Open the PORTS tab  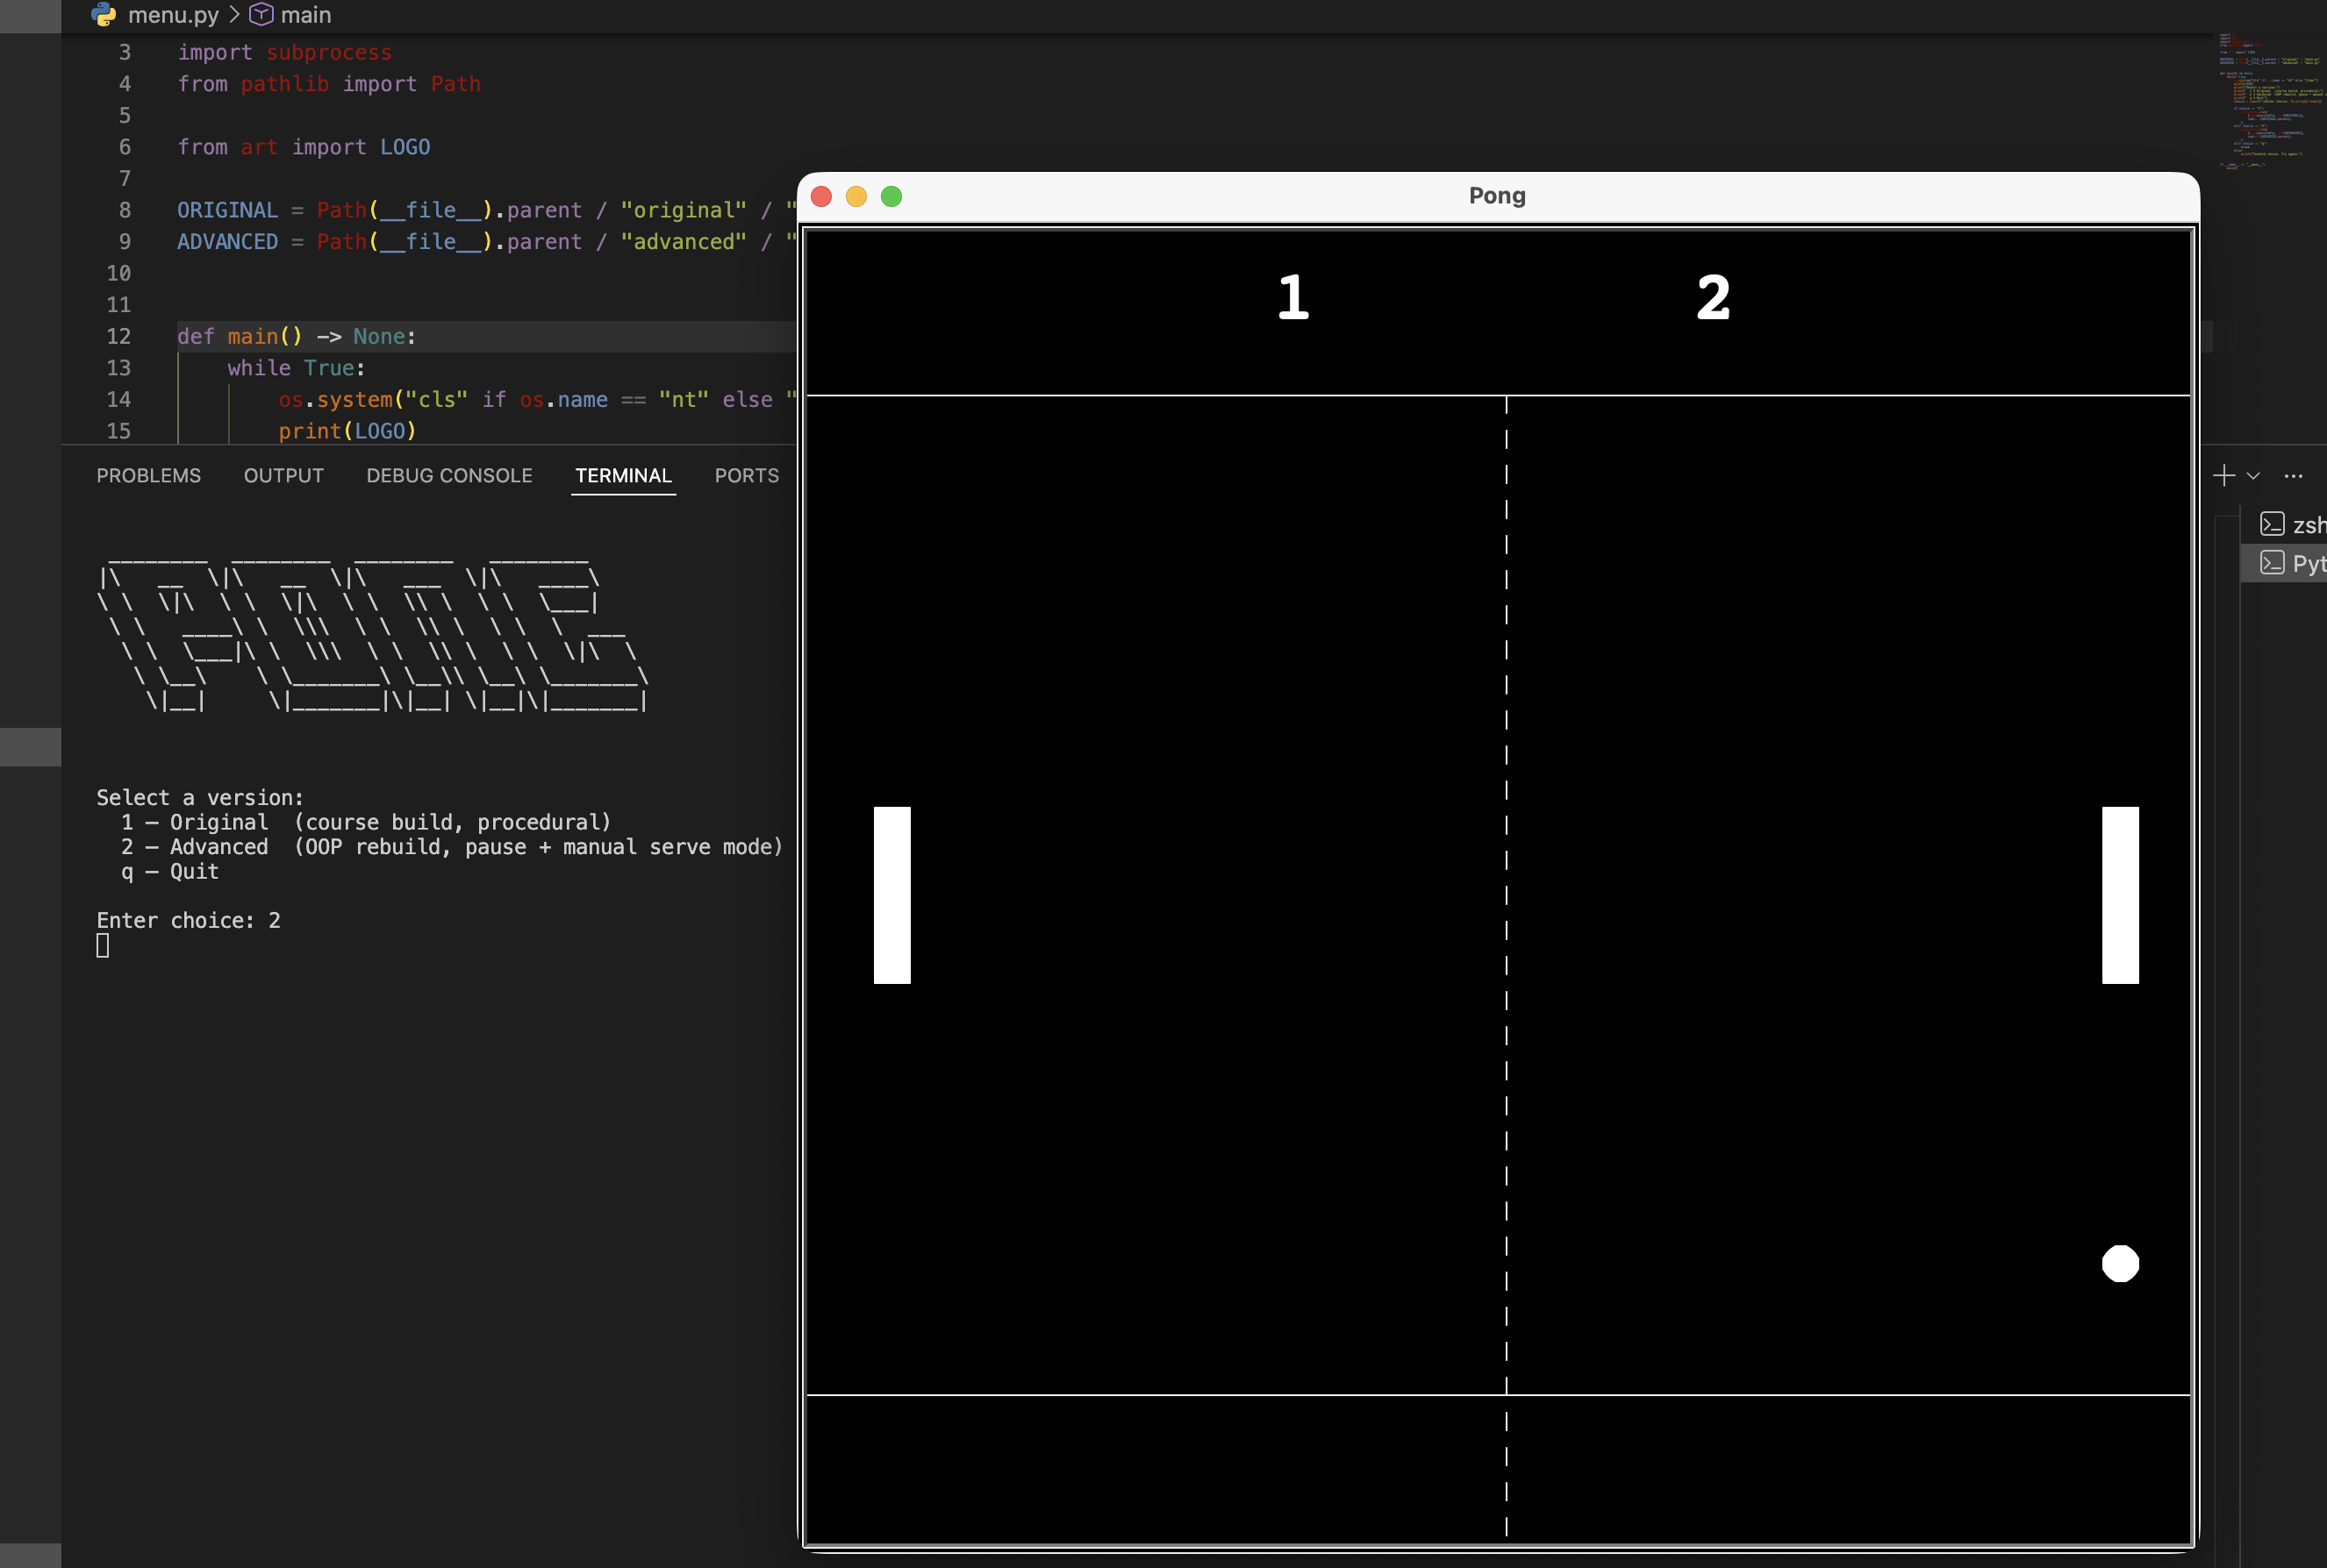pyautogui.click(x=747, y=476)
